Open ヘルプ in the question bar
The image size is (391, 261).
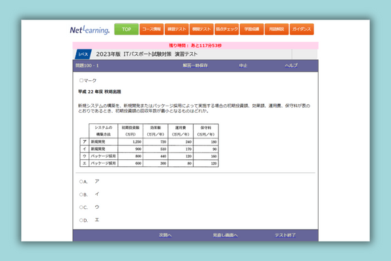291,66
